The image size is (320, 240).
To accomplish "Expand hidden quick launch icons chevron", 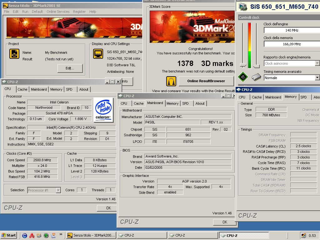I will click(x=61, y=234).
